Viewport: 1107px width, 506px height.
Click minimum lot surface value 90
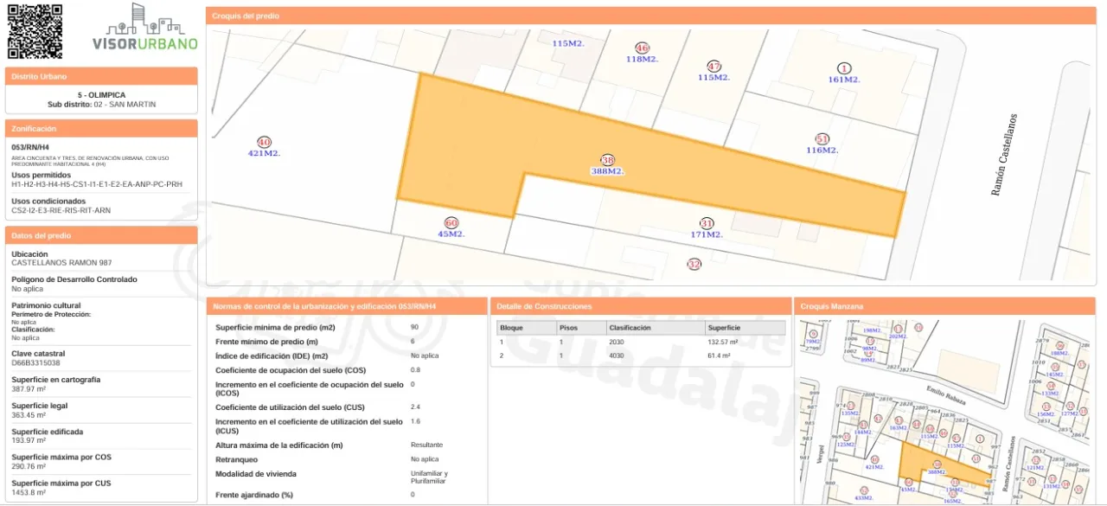click(414, 328)
